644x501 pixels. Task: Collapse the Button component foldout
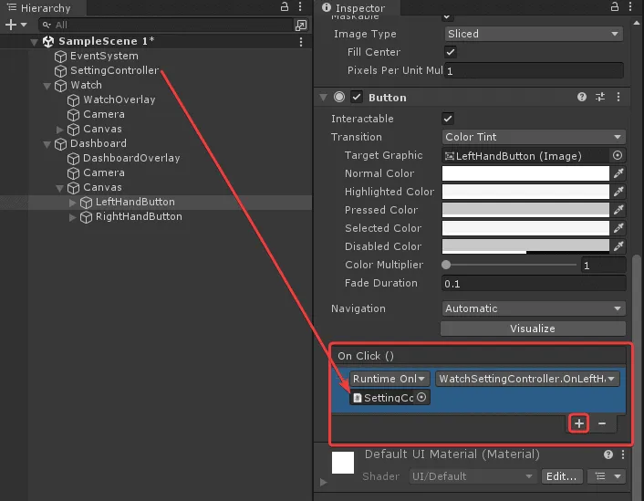pos(323,98)
